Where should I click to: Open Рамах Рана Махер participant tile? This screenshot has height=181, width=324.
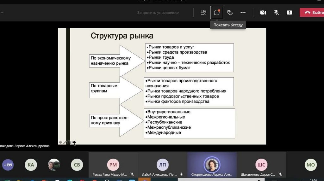click(113, 165)
